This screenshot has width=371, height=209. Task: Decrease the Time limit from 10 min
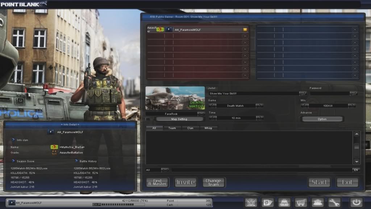(x=213, y=118)
